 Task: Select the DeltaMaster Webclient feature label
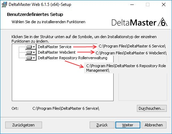[57, 52]
